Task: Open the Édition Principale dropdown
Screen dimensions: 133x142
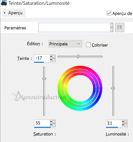Action: coord(65,44)
